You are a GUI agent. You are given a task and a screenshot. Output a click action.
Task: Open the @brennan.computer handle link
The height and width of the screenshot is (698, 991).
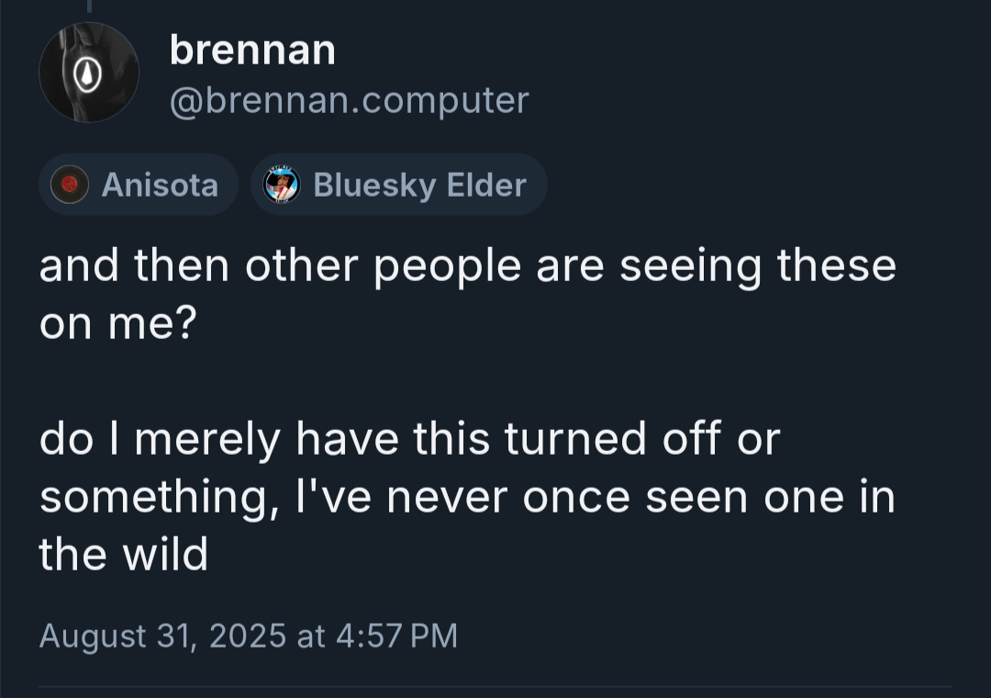click(x=349, y=100)
